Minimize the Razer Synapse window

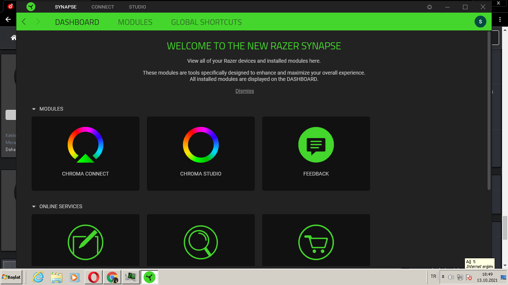[x=447, y=7]
